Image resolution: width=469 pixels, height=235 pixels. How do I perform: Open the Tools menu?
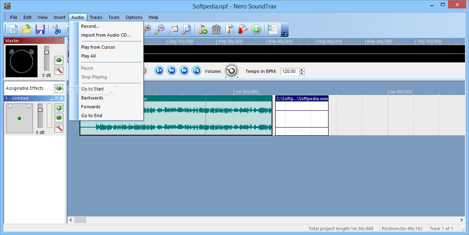(x=114, y=17)
